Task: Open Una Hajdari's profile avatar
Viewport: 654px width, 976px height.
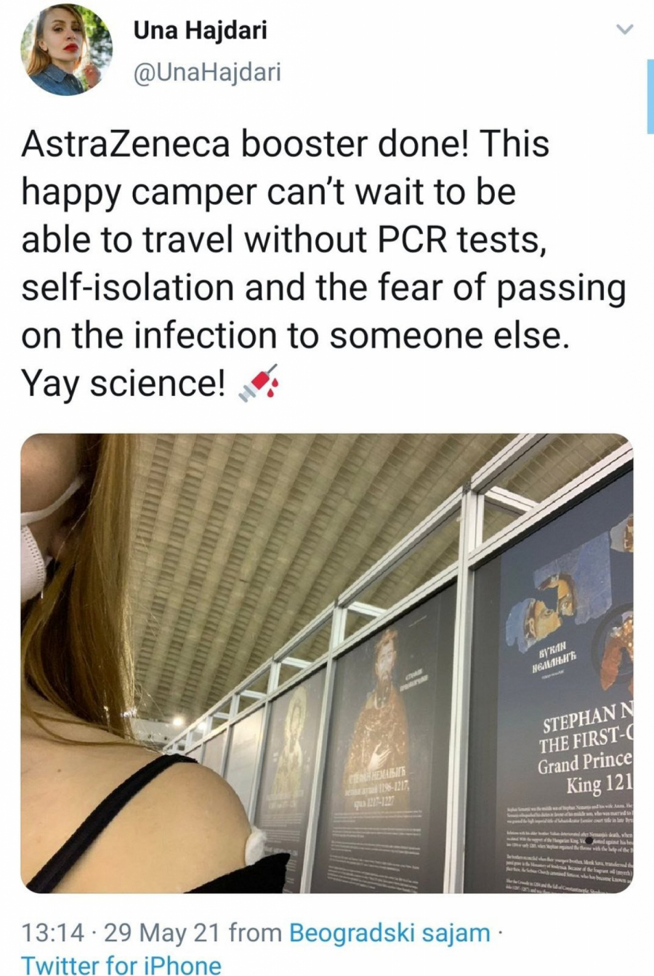Action: click(66, 50)
